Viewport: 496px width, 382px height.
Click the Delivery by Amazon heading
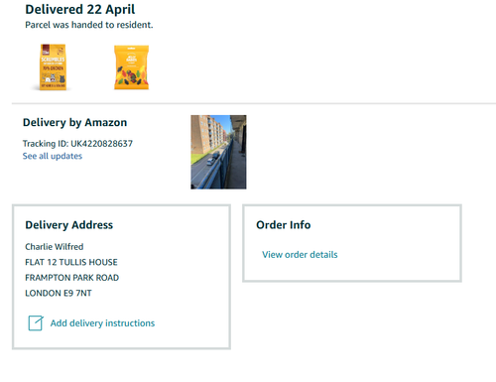tap(74, 122)
